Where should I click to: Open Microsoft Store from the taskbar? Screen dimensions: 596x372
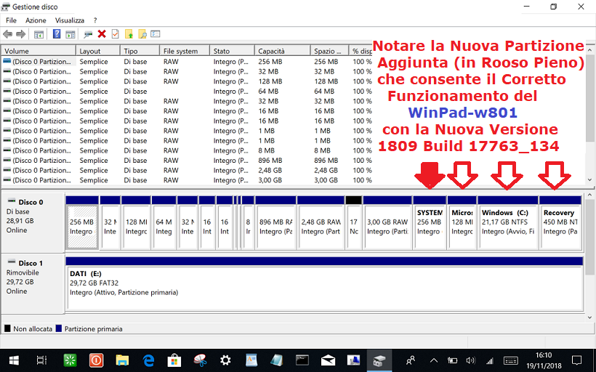pyautogui.click(x=174, y=360)
